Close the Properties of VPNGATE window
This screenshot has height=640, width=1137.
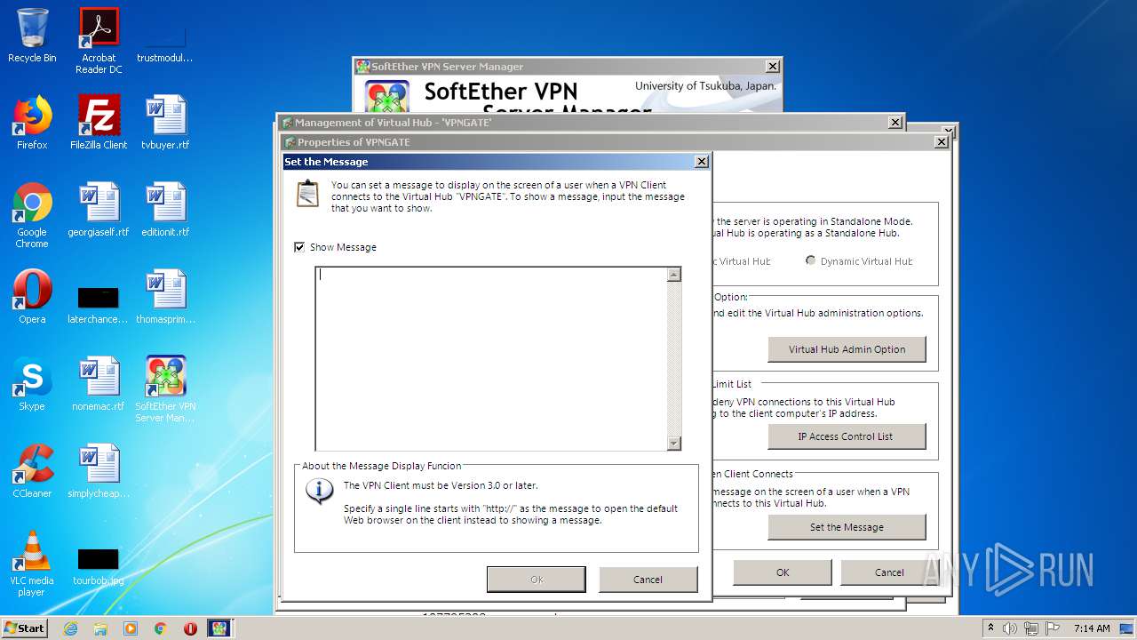click(942, 142)
